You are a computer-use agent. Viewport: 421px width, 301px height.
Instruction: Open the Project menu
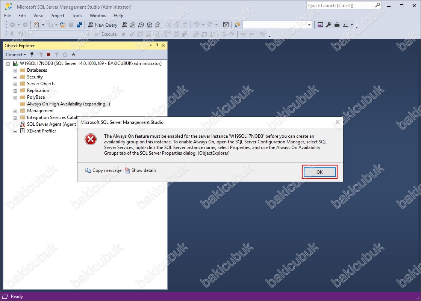click(57, 15)
